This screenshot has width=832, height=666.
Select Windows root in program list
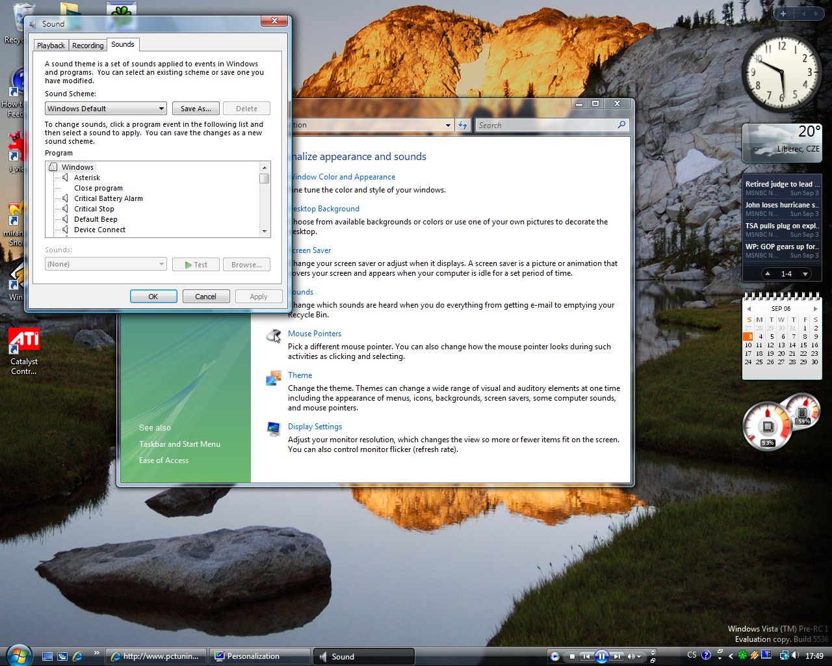click(x=78, y=167)
